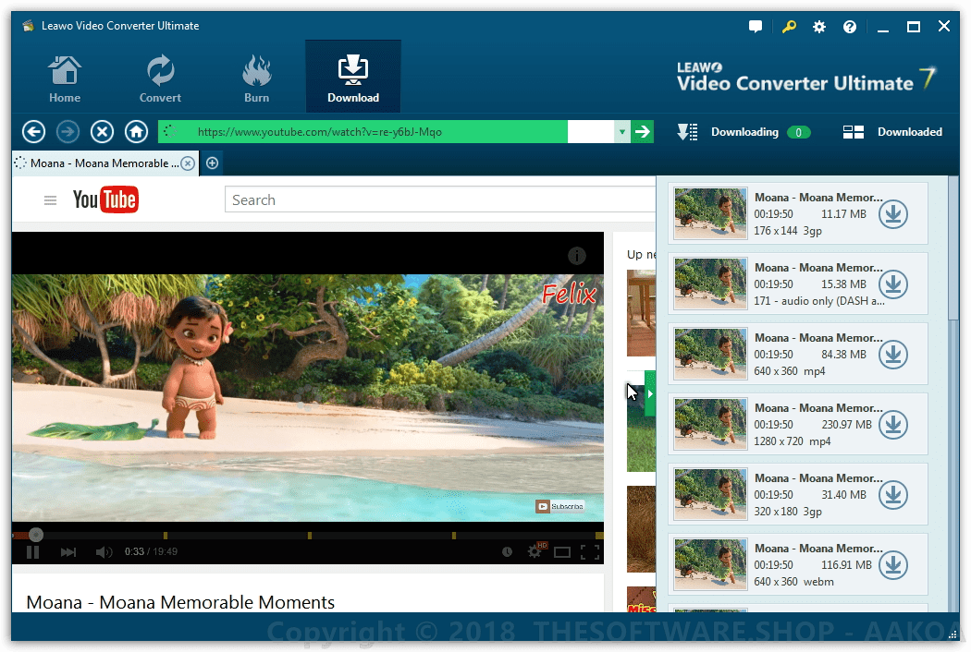Click the browser back arrow icon
Viewport: 971px width, 652px height.
(34, 132)
